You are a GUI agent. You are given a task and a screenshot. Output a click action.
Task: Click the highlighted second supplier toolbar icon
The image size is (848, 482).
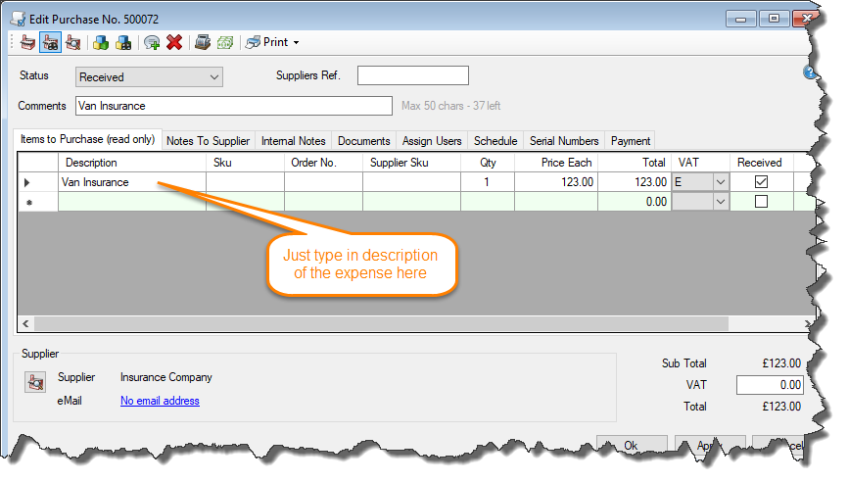pos(50,42)
